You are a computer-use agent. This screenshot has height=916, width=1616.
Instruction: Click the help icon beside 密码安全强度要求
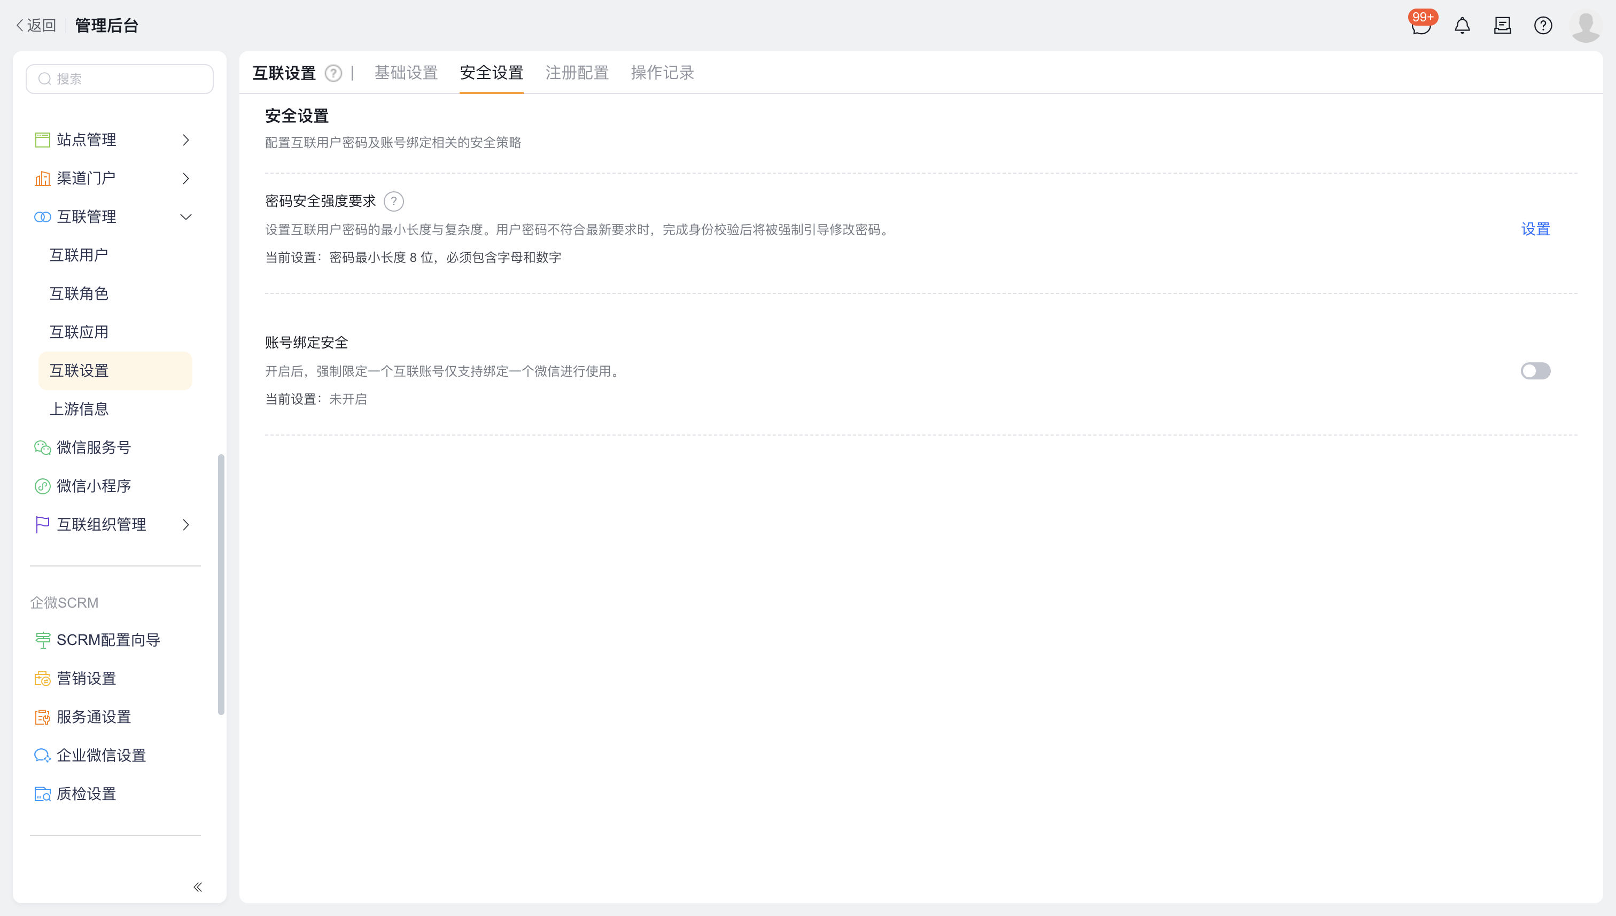point(394,201)
